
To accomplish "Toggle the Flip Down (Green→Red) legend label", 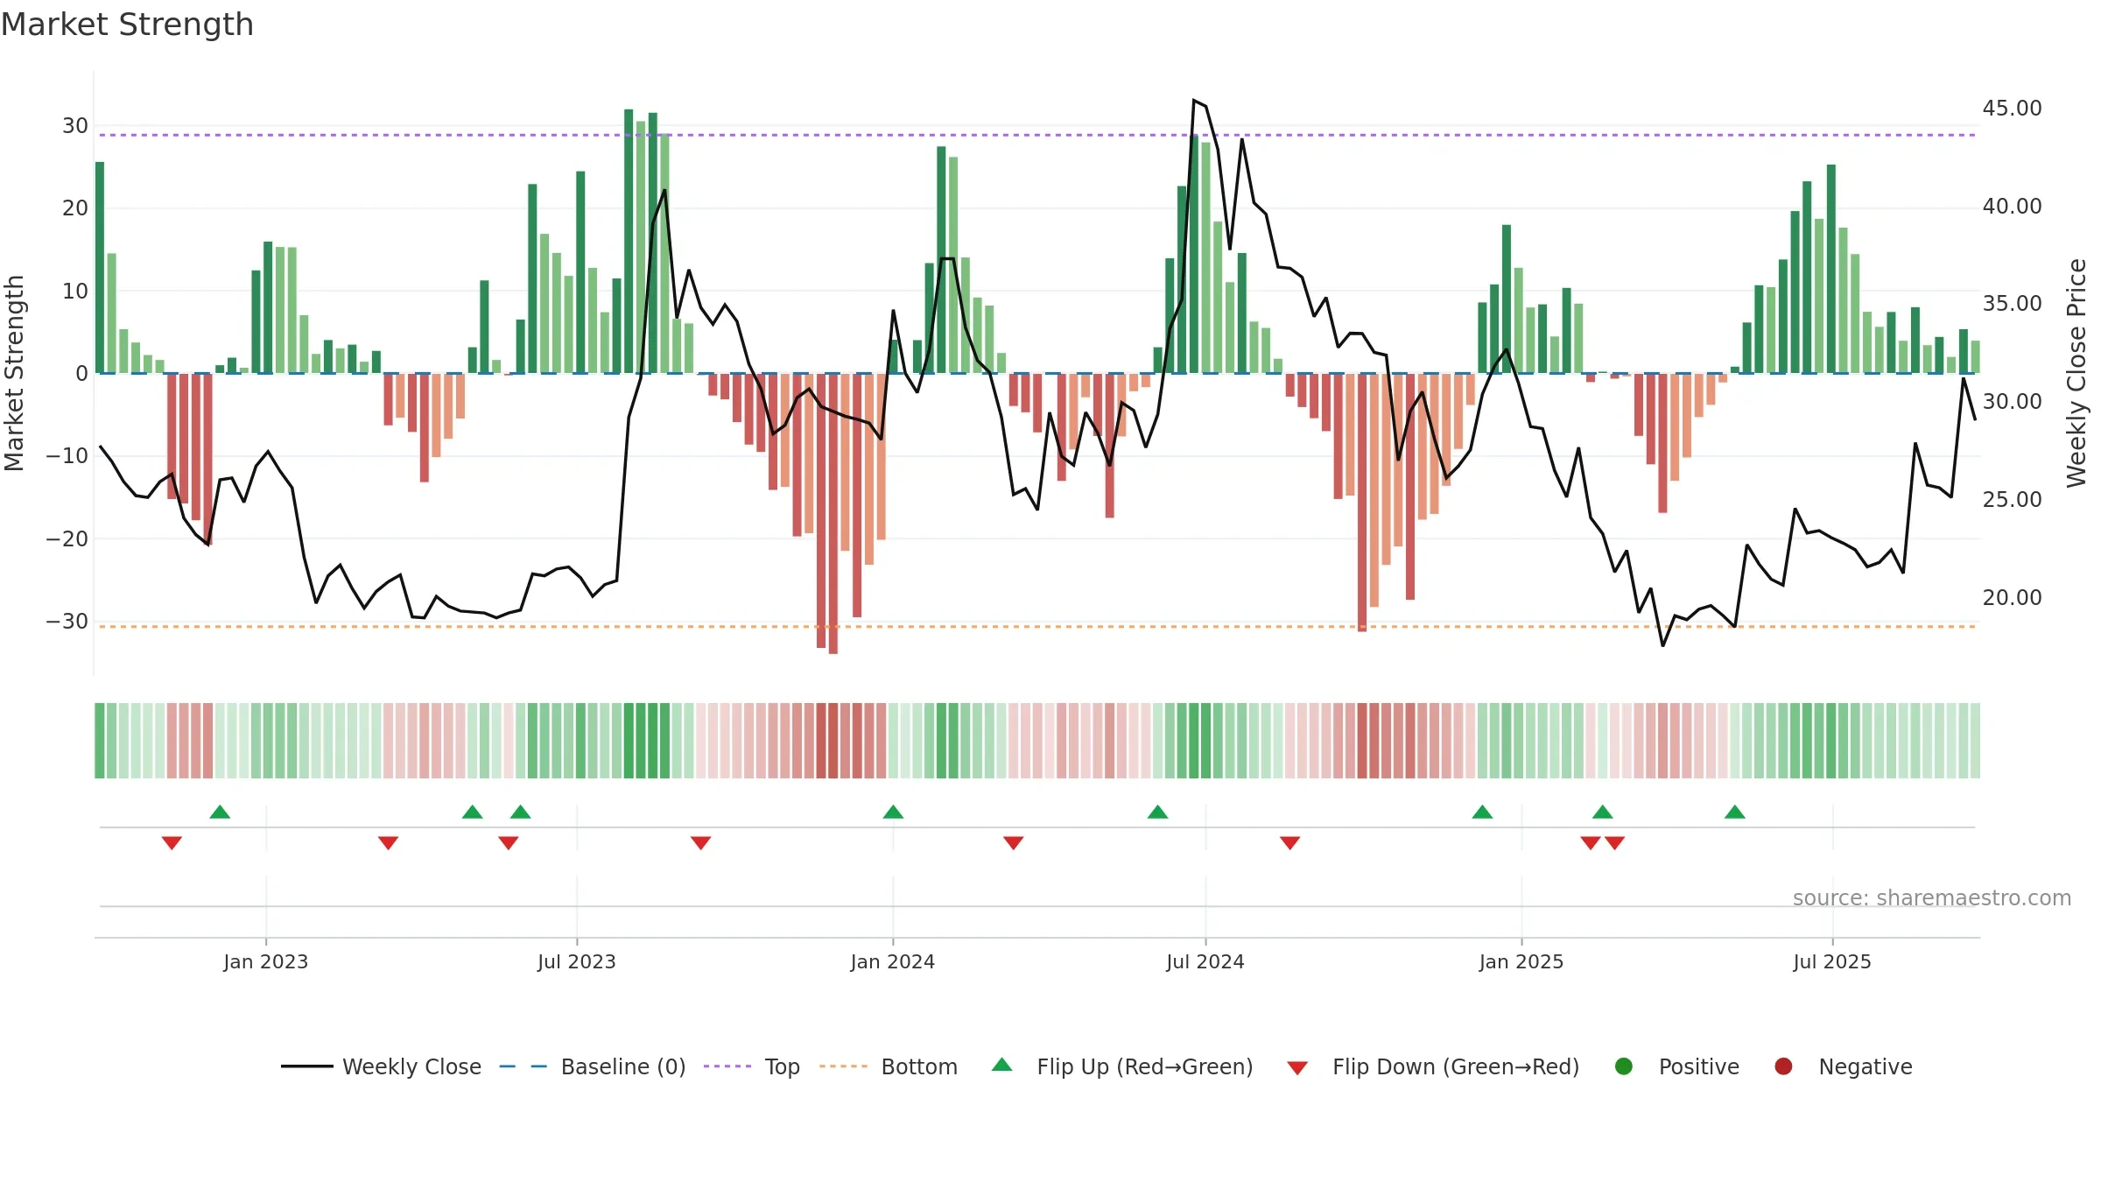I will coord(1456,1066).
